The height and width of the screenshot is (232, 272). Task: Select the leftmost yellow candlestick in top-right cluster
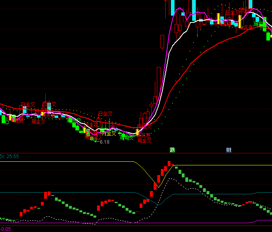coord(218,18)
